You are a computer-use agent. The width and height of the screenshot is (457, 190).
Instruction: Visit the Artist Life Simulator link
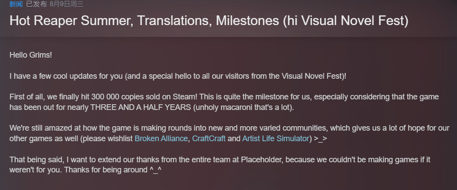[x=275, y=139]
